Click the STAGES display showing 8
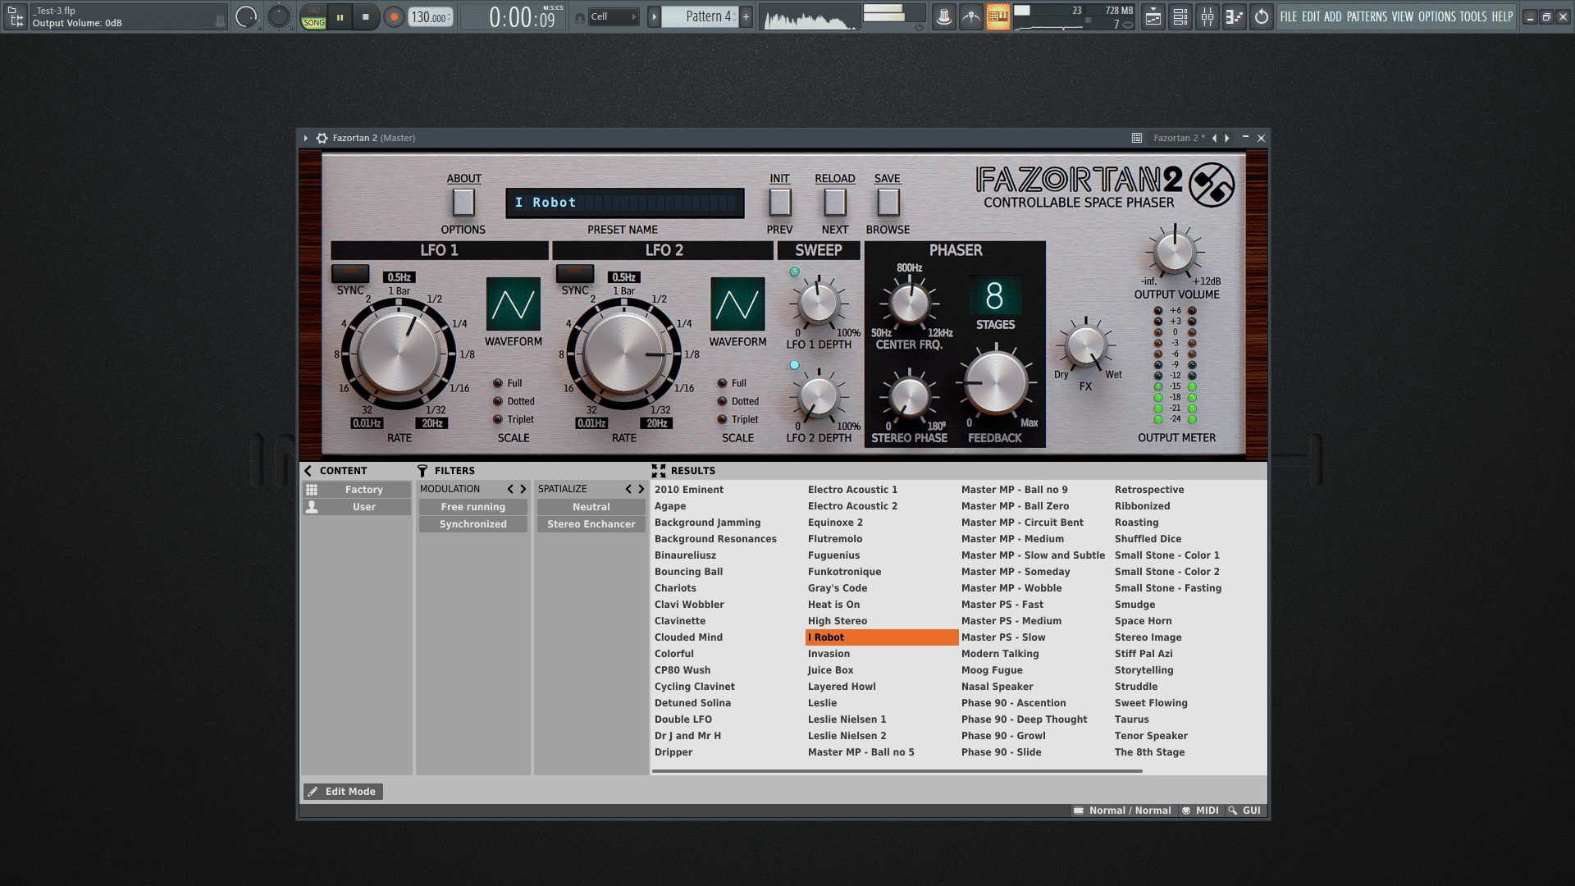The image size is (1575, 886). click(995, 296)
